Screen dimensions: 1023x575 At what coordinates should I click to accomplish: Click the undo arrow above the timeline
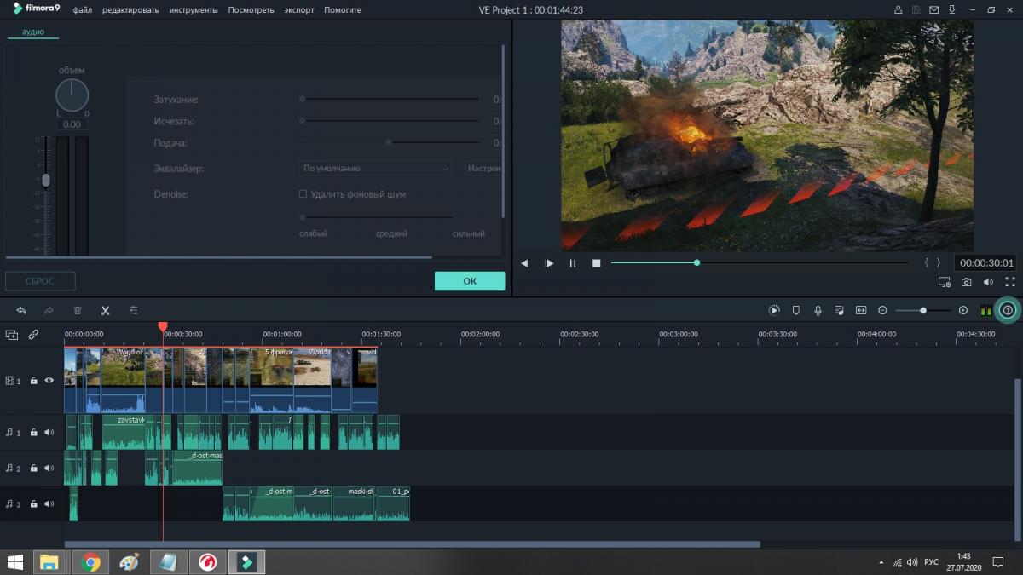pos(21,311)
